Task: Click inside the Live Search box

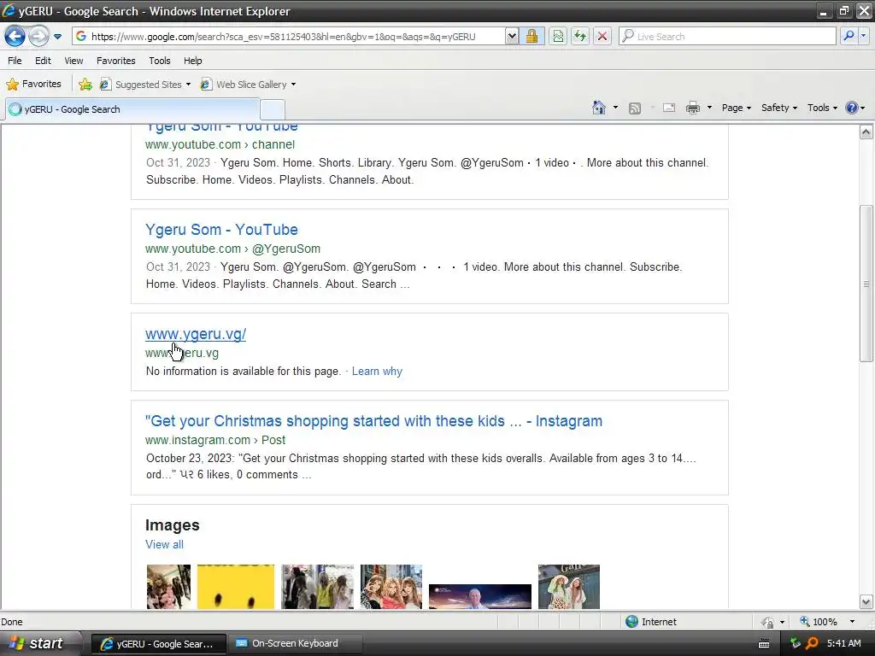Action: click(728, 37)
